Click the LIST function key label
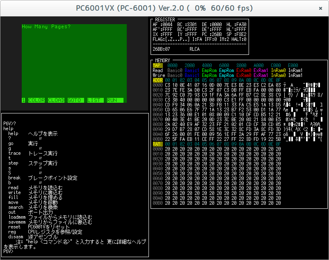Image resolution: width=329 pixels, height=260 pixels. pyautogui.click(x=96, y=100)
